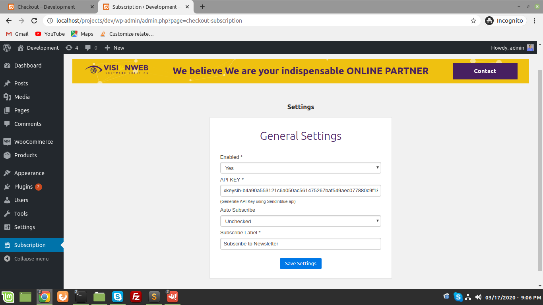The image size is (543, 305).
Task: Expand the Enabled dropdown set to Yes
Action: pos(301,168)
